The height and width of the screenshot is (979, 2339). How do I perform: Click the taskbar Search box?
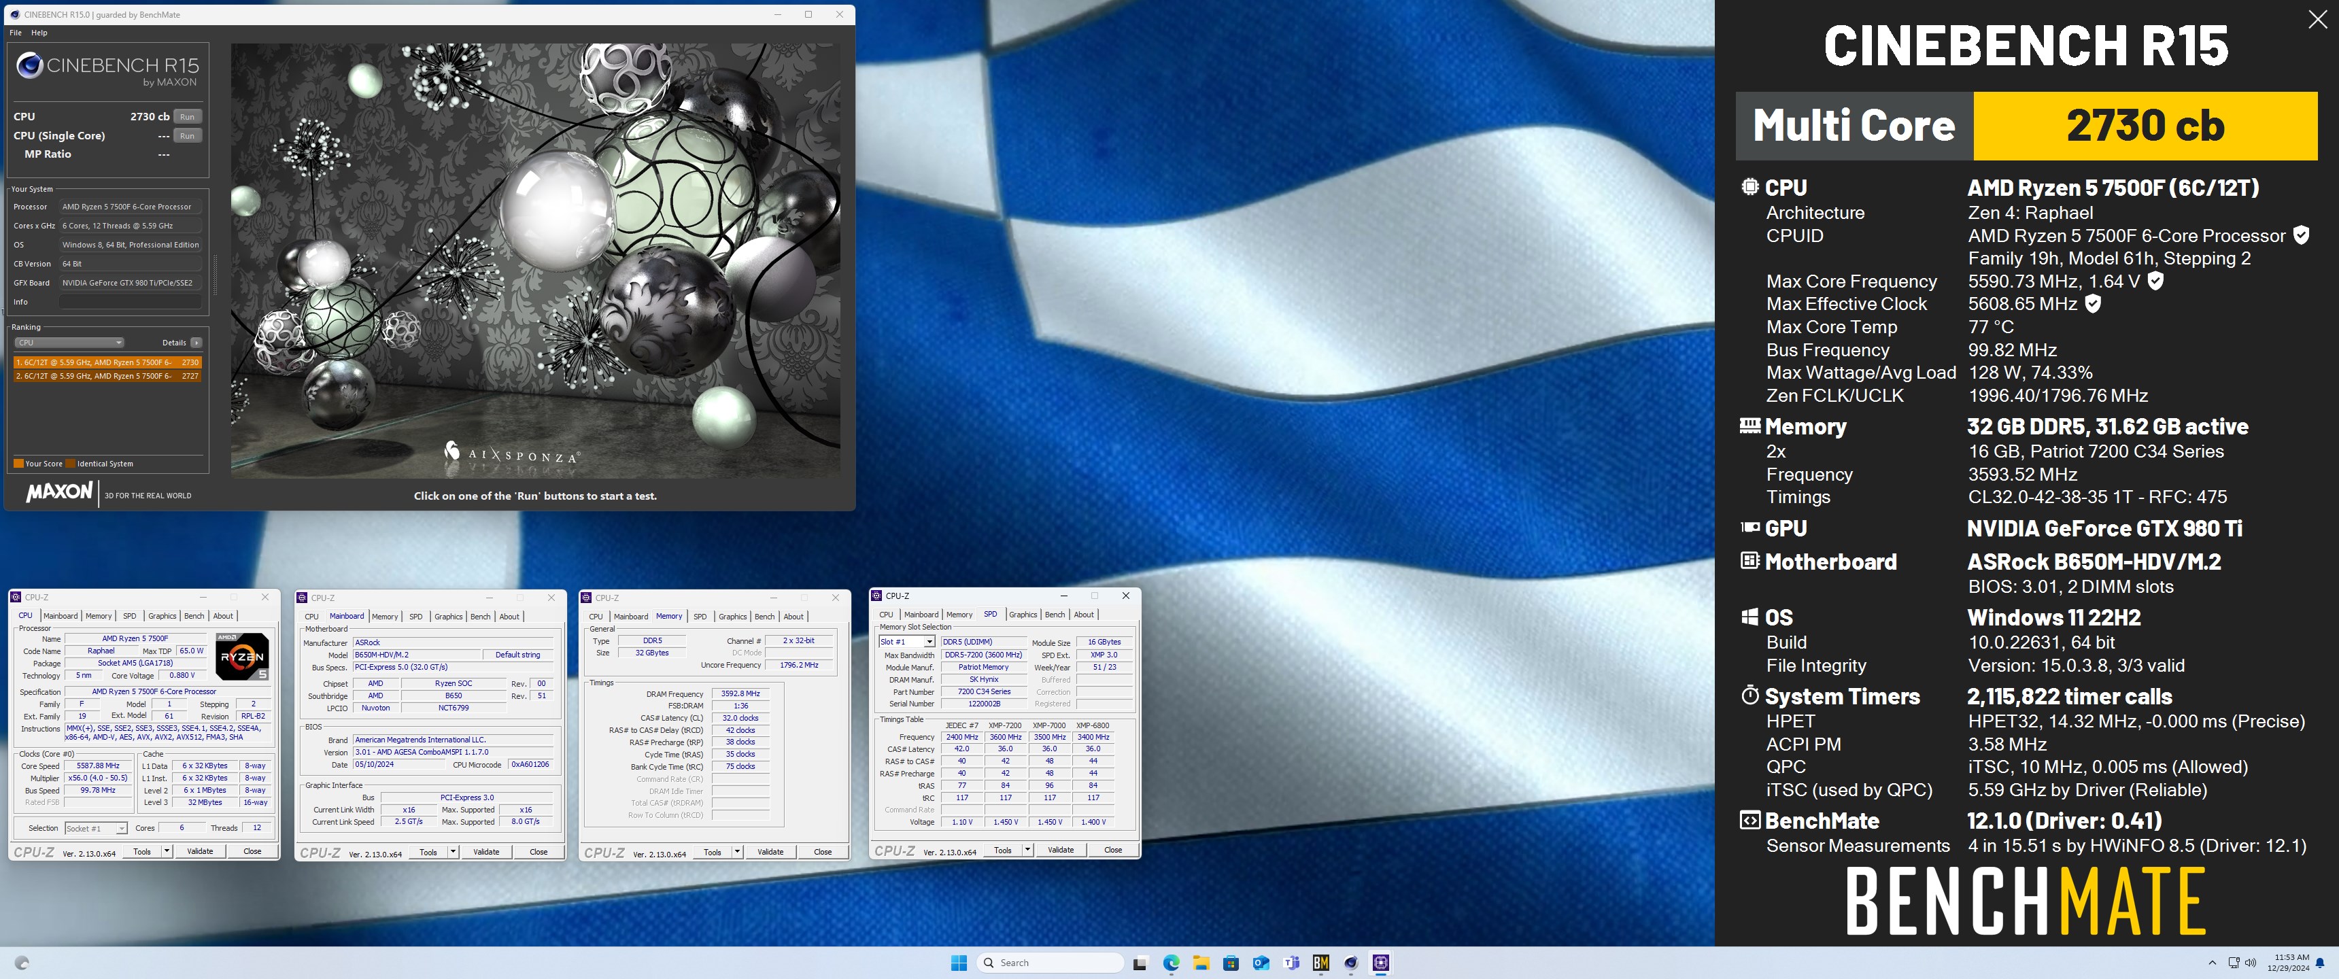[x=1050, y=963]
